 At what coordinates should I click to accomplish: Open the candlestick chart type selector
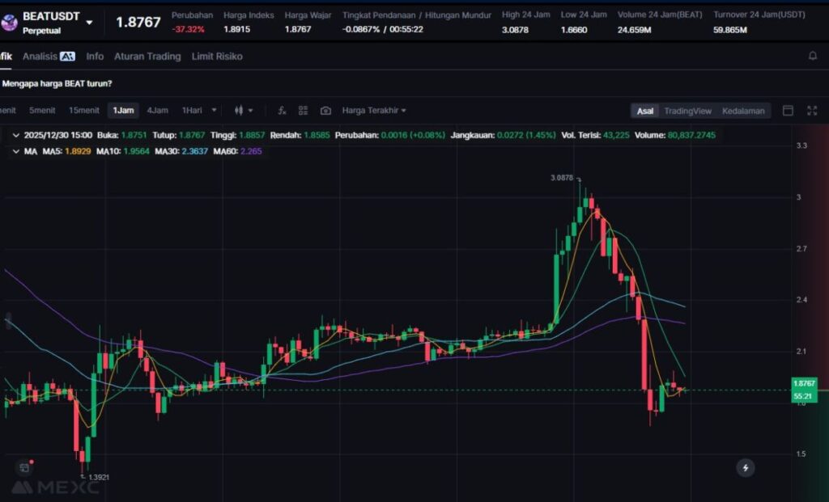coord(243,111)
